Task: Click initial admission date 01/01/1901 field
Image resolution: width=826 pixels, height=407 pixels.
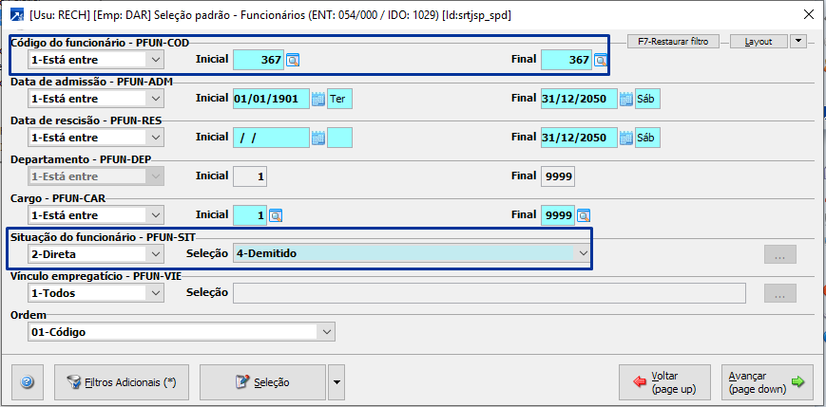Action: tap(271, 99)
